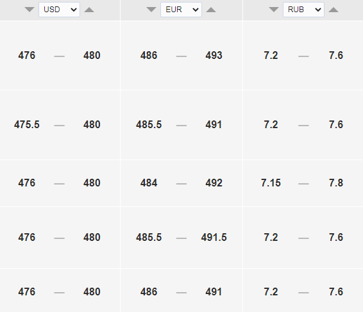The height and width of the screenshot is (312, 363).
Task: Sort USD sell rate ascending with up arrow
Action: (x=89, y=10)
